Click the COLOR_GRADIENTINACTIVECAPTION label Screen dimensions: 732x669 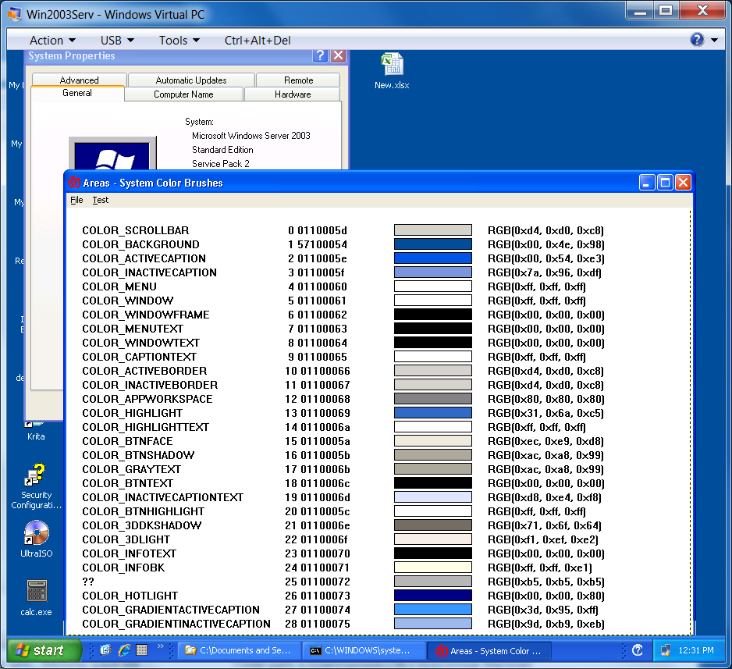[176, 624]
